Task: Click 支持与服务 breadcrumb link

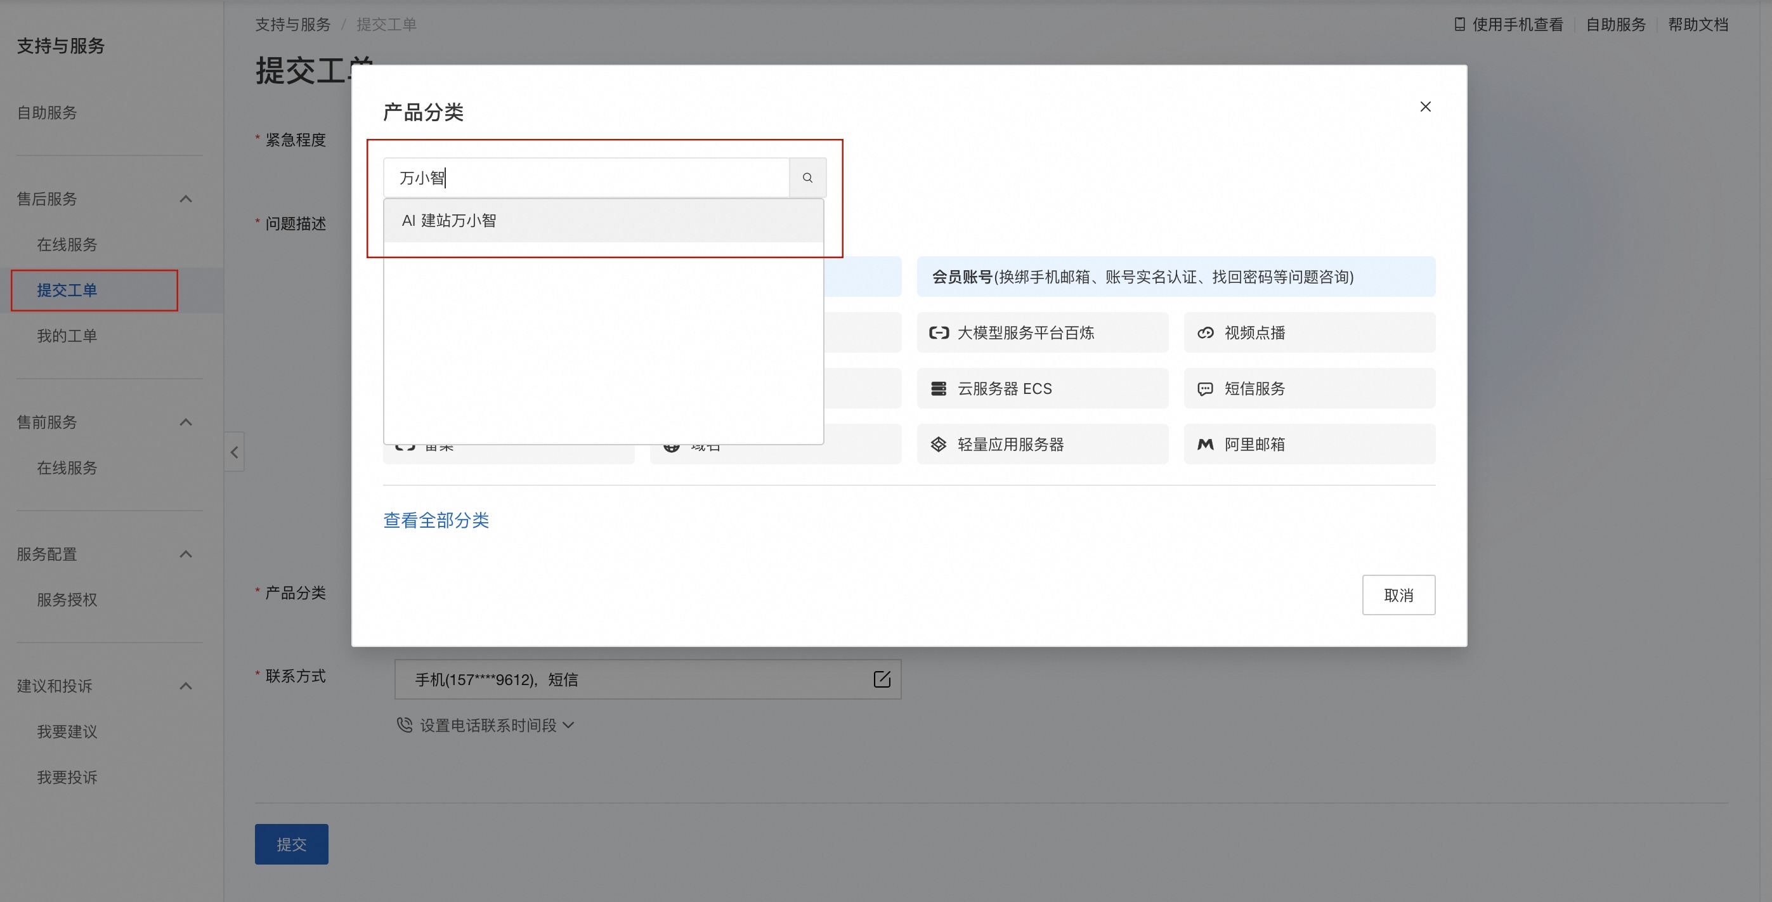Action: [293, 25]
